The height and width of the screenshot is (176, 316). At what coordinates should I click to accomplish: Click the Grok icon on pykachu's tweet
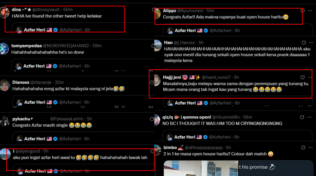click(x=152, y=119)
